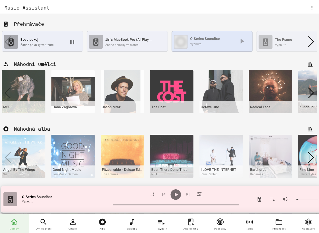The height and width of the screenshot is (233, 319).
Task: Pause playback on the Bose pokoj player
Action: (x=72, y=42)
